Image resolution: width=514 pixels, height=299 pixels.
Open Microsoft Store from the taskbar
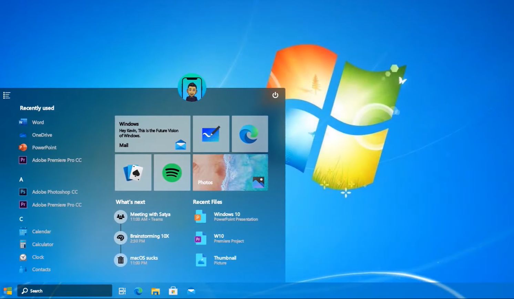pos(173,291)
